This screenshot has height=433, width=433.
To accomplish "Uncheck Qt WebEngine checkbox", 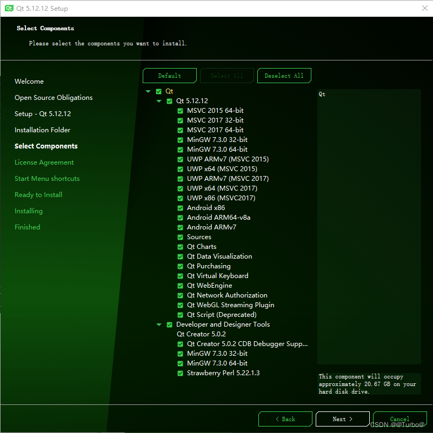I will [180, 286].
